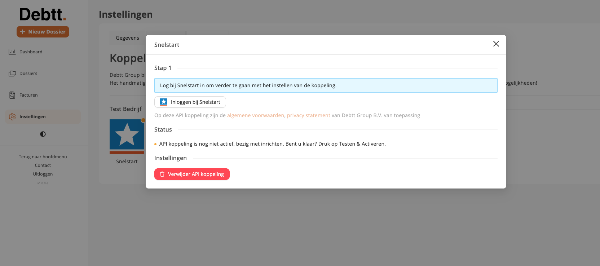The width and height of the screenshot is (600, 266).
Task: Click the Snelstart star icon in login button
Action: 164,102
